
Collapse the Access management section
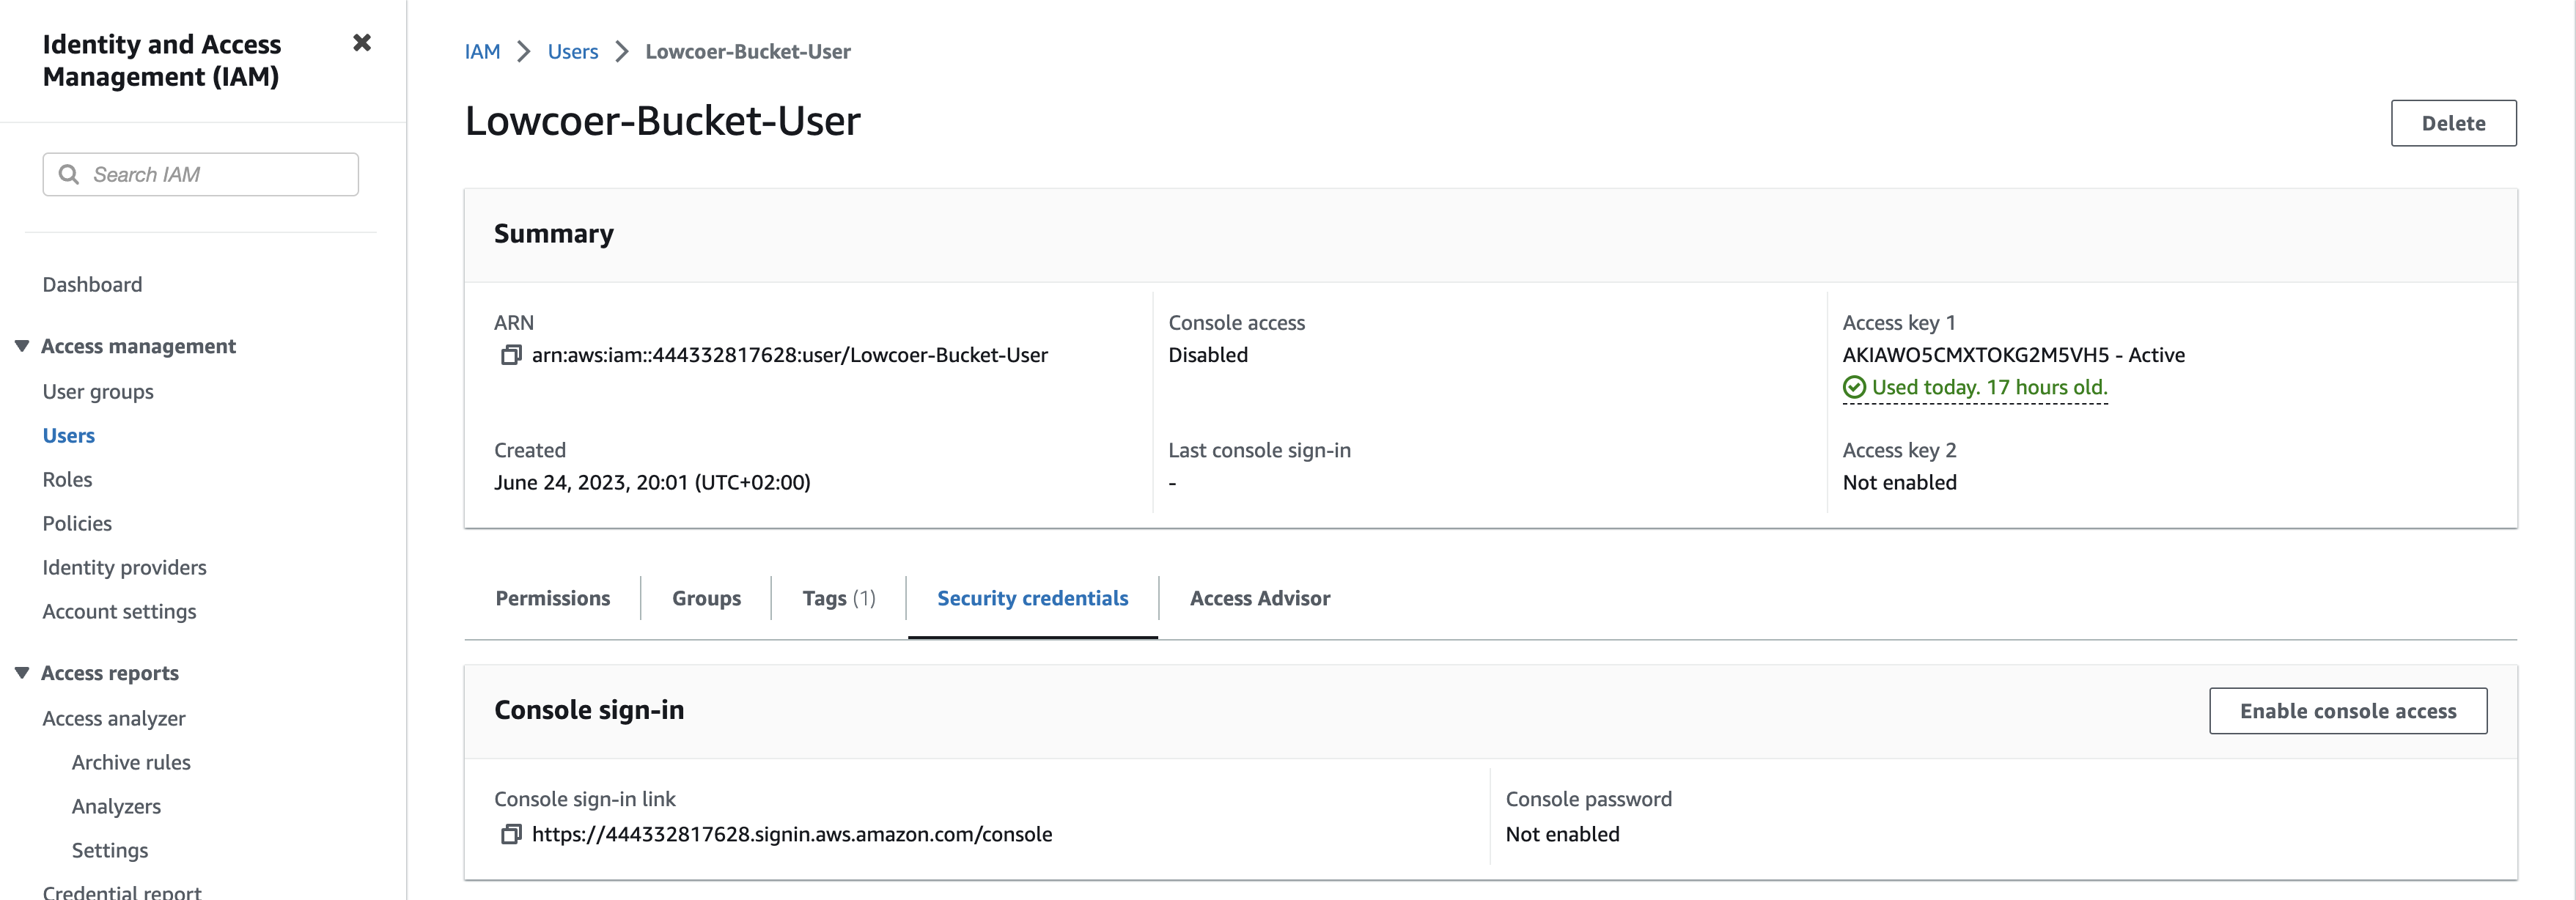22,346
